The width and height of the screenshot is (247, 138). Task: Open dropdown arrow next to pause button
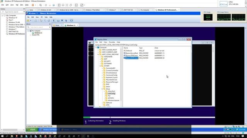(36, 5)
